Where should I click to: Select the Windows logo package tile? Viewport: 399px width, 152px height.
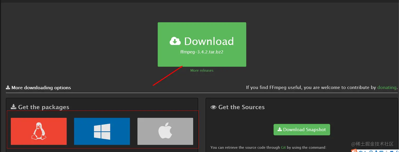pyautogui.click(x=102, y=131)
